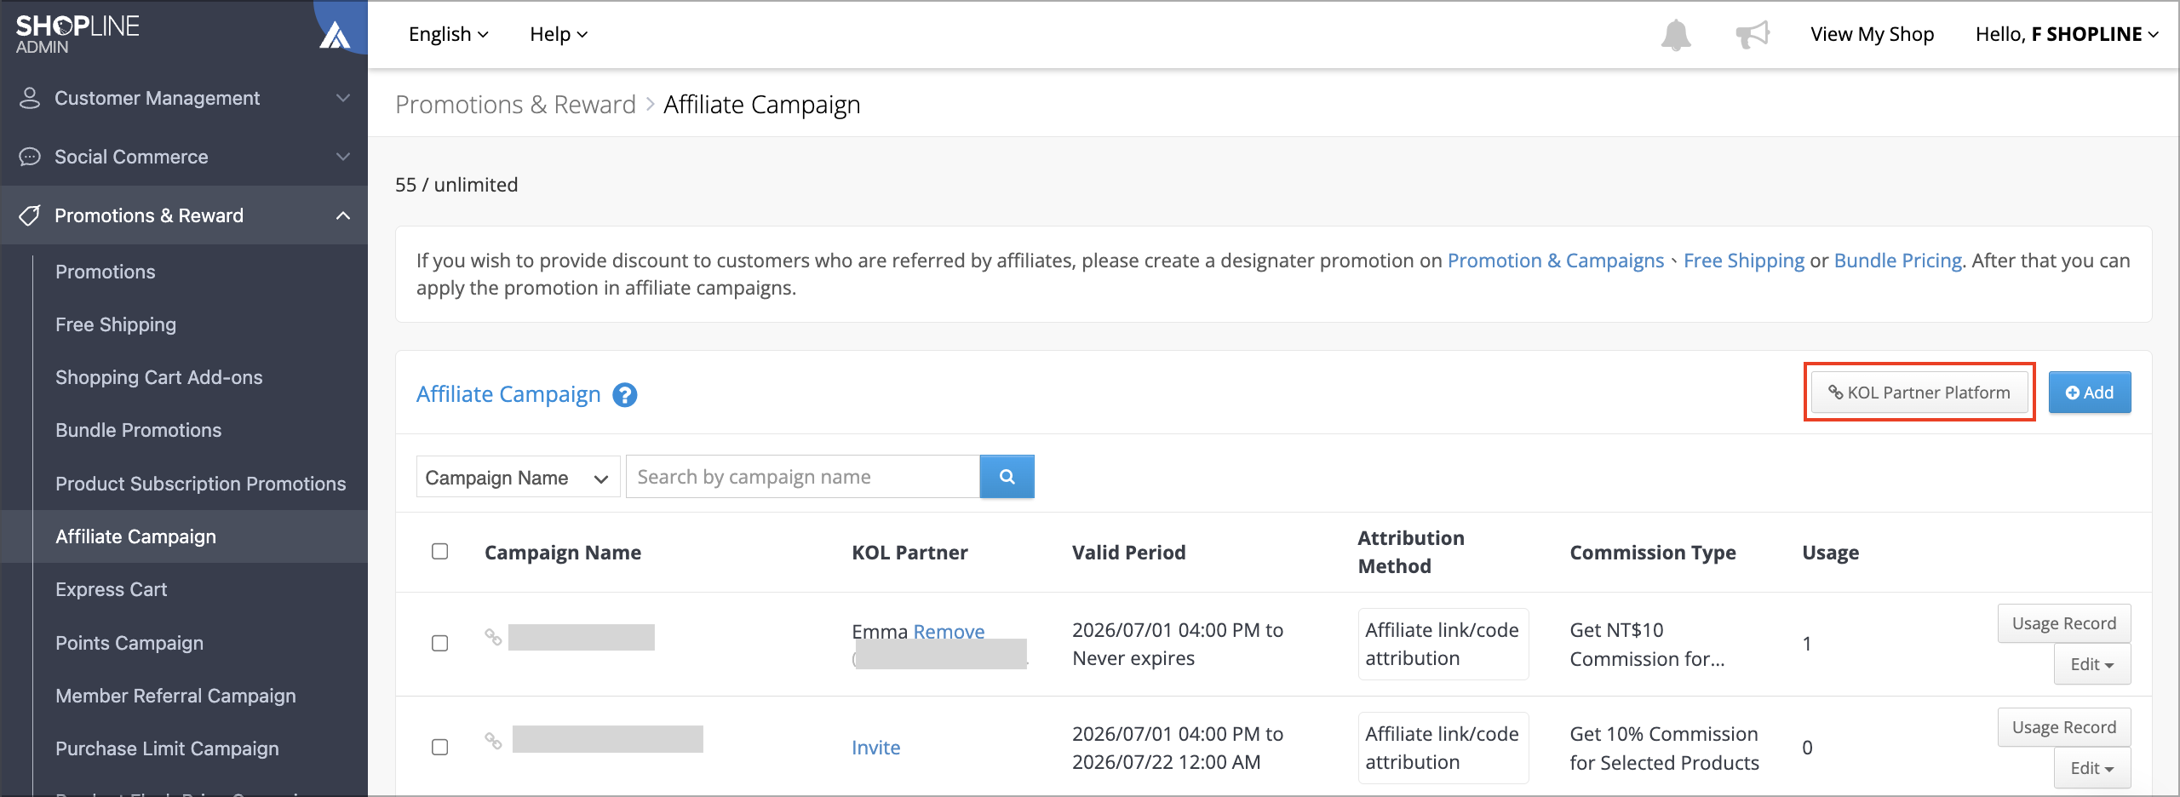The width and height of the screenshot is (2180, 797).
Task: Click the search magnifier button
Action: point(1007,477)
